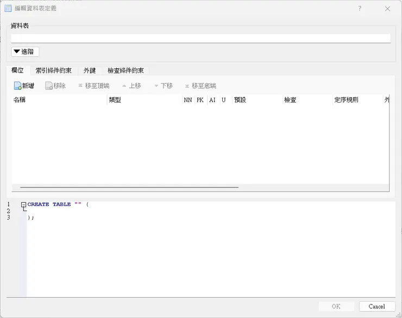Click 下移 to move field down

click(x=164, y=86)
